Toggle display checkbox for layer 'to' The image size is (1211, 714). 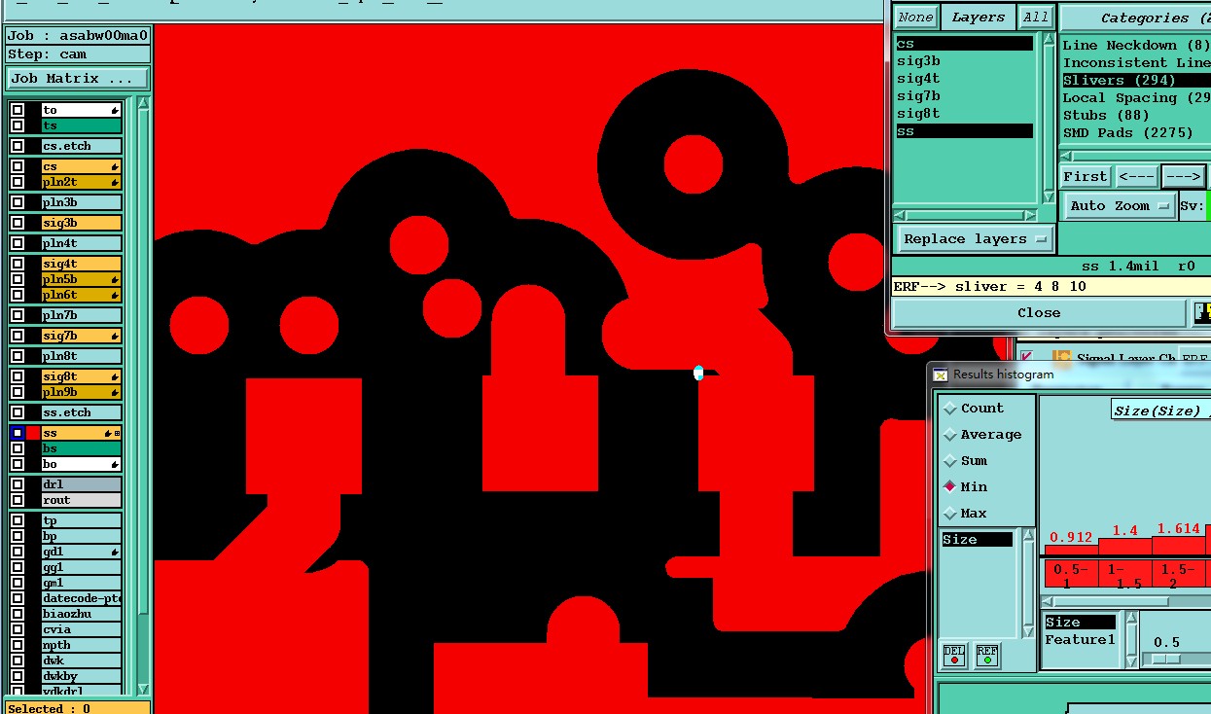(18, 110)
